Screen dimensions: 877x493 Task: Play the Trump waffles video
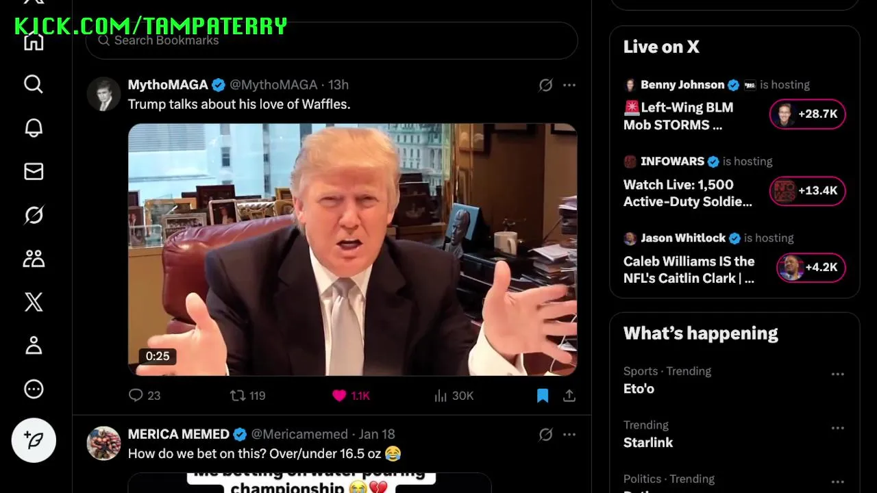[x=352, y=249]
